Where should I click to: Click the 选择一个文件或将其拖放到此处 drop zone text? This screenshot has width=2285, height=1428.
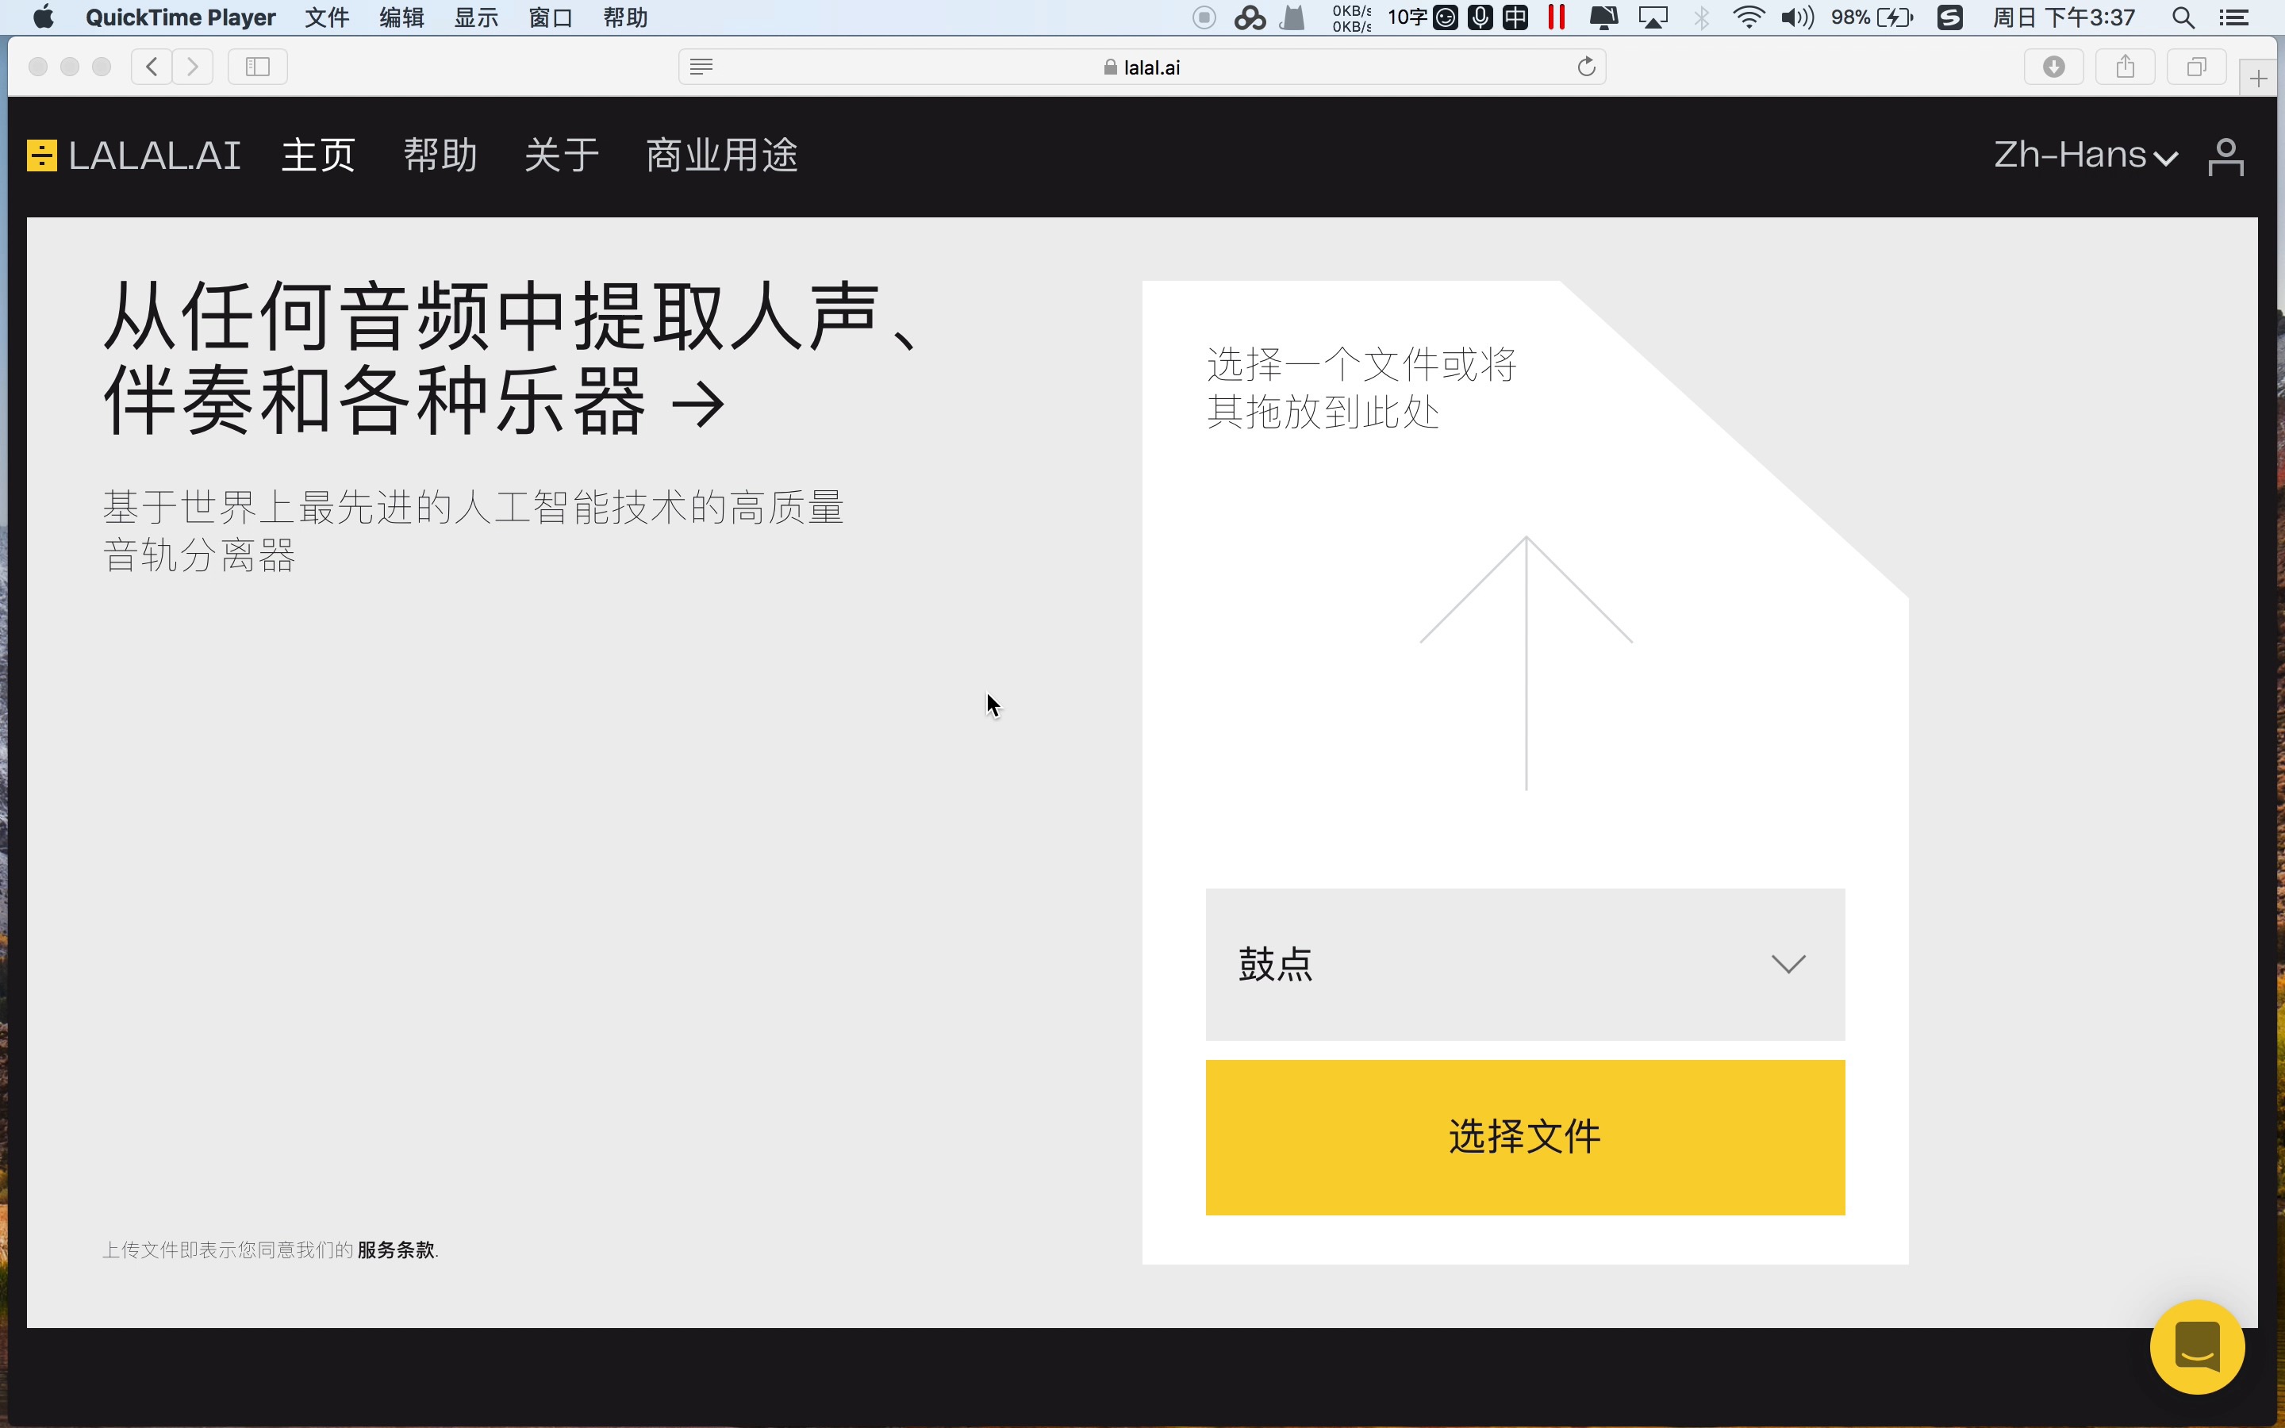[1361, 388]
